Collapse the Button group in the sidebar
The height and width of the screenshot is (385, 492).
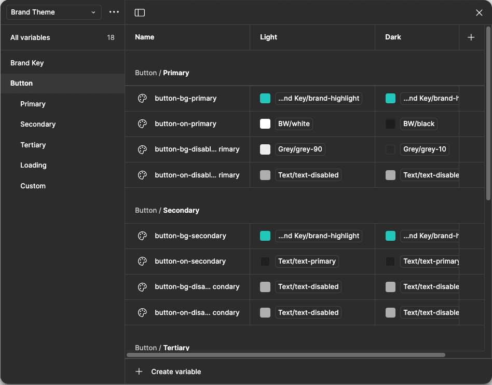point(21,83)
